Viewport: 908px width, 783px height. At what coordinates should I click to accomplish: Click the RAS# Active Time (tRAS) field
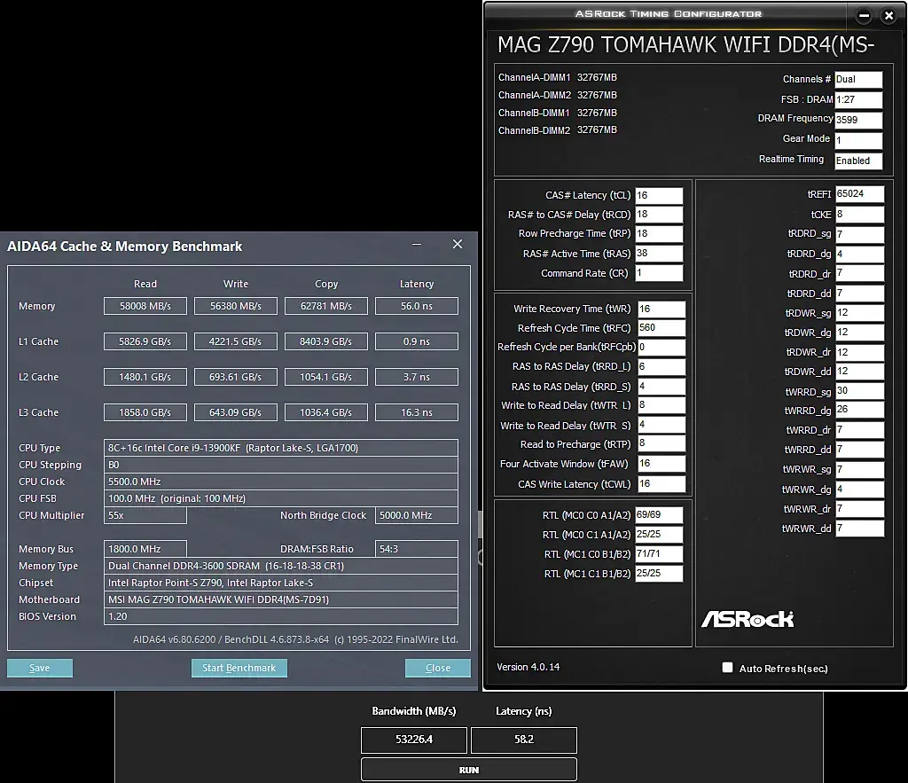coord(659,253)
